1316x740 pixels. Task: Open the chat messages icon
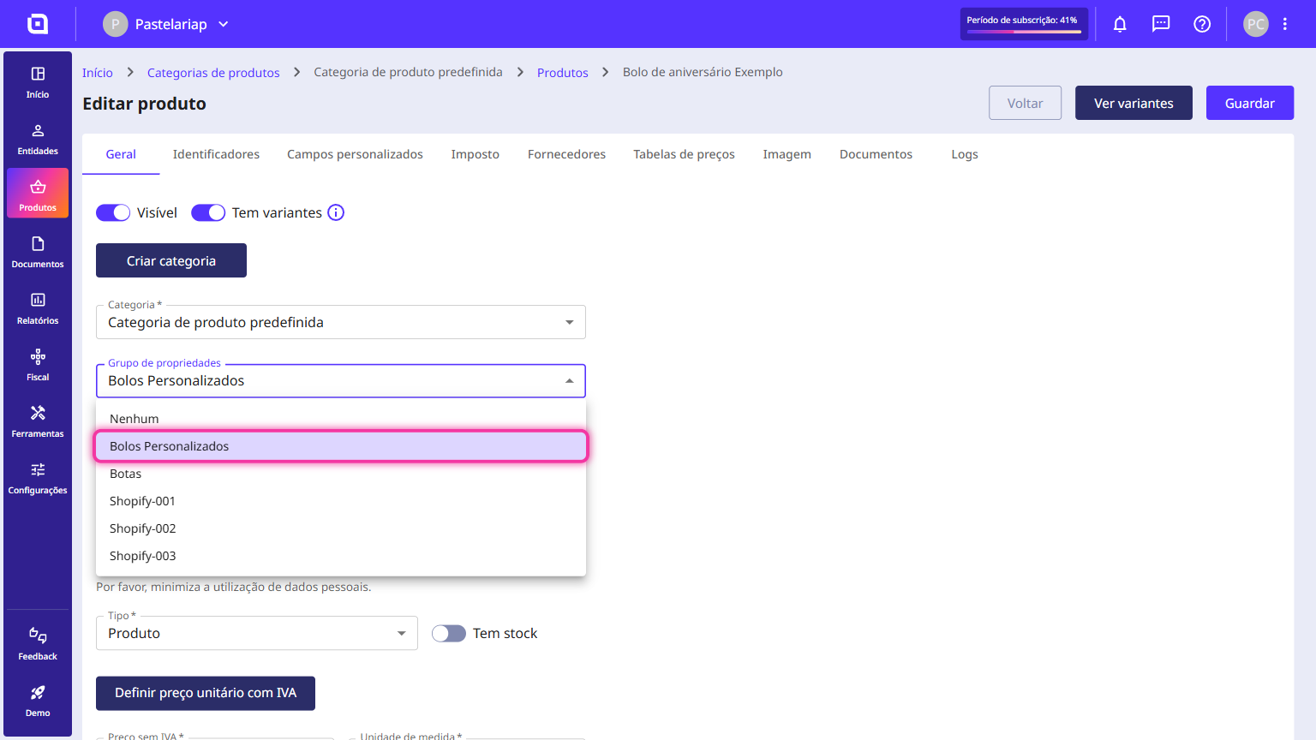(x=1161, y=24)
